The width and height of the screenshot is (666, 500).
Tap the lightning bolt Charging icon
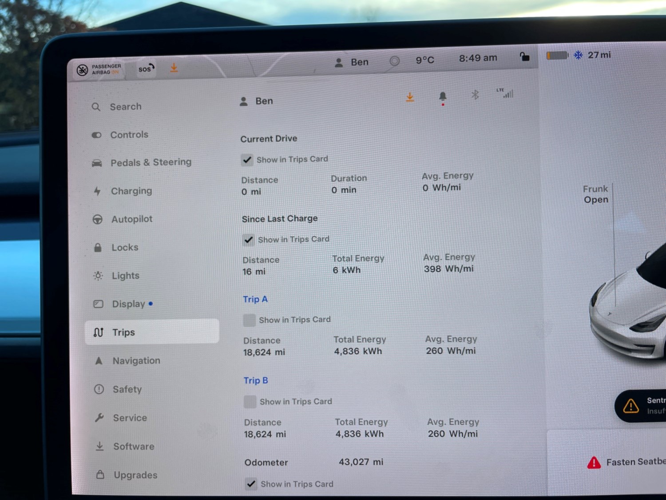point(97,191)
